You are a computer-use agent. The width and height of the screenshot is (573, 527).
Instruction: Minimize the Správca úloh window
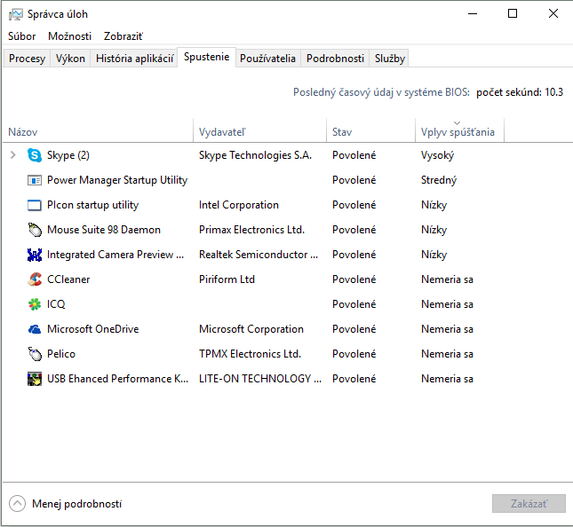point(473,14)
